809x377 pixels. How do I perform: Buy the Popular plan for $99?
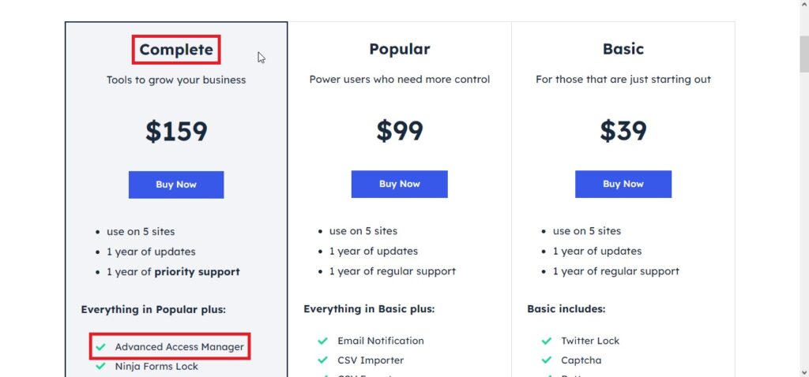(399, 185)
